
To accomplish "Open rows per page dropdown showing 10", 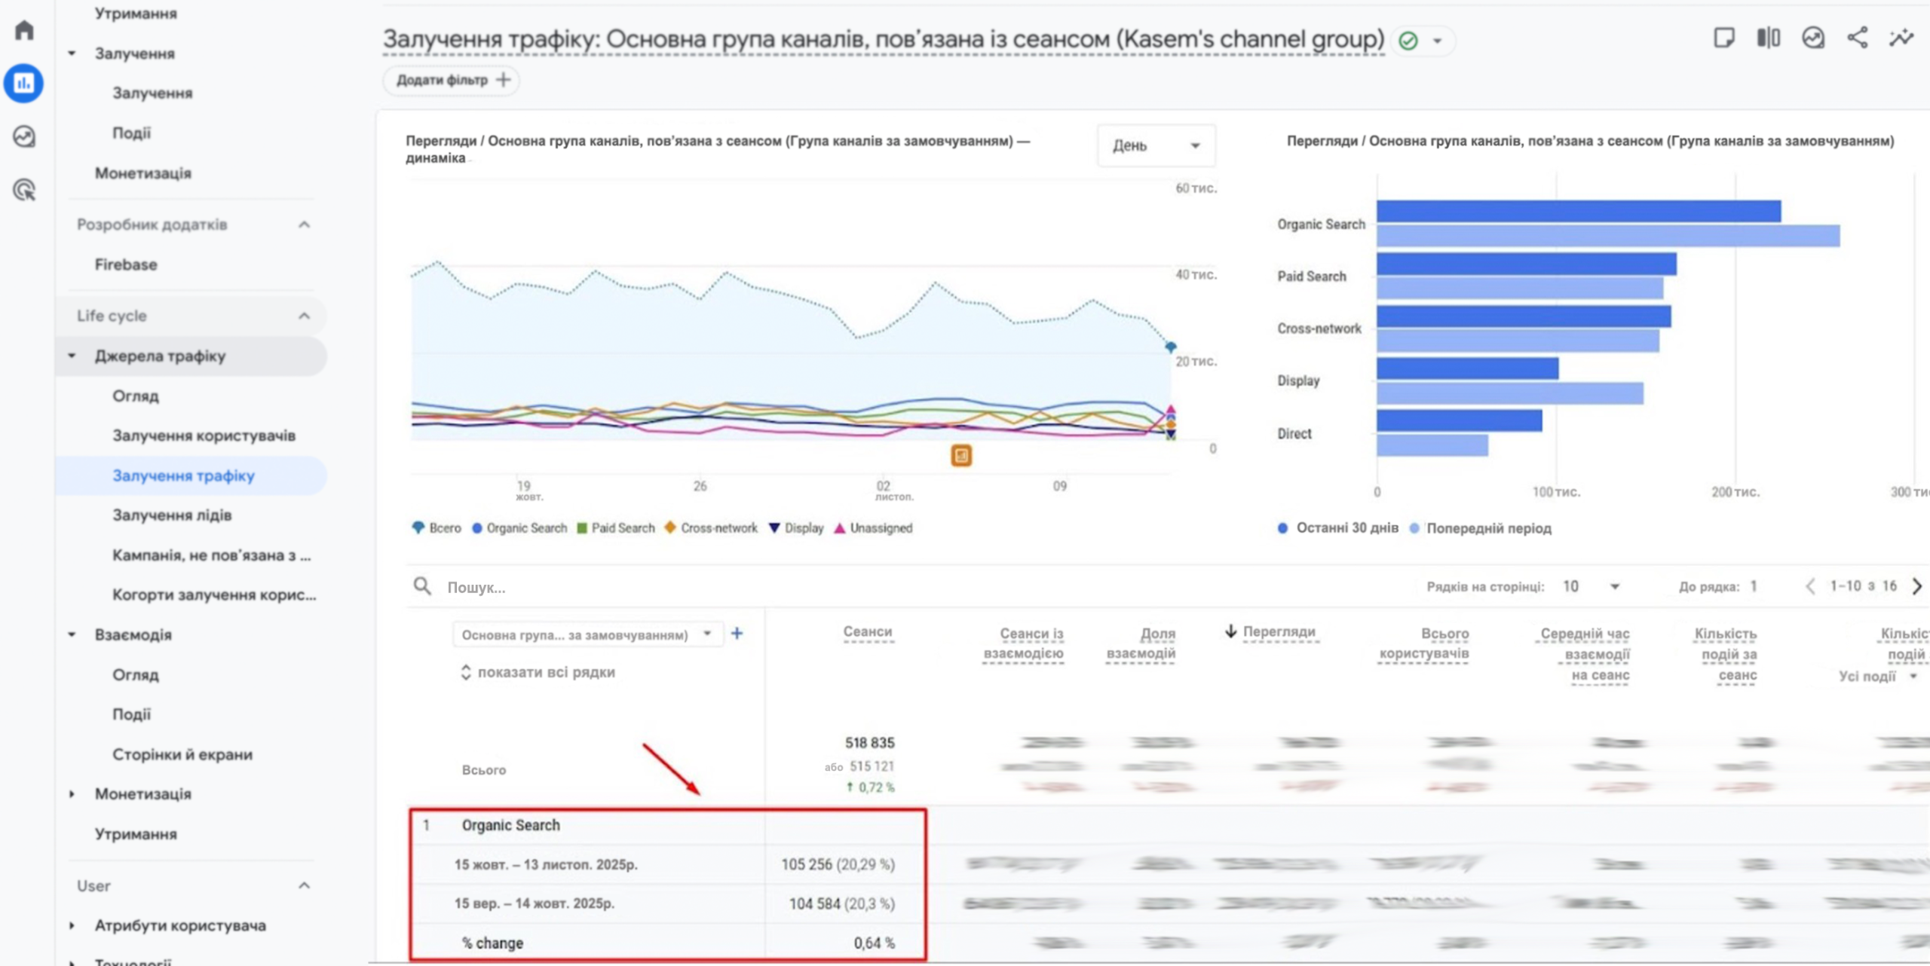I will tap(1591, 586).
